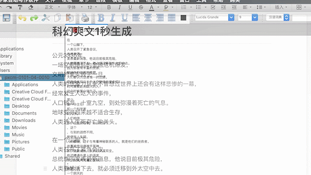Click the copy pages icon
Screen dimensions: 311x175
[58, 18]
